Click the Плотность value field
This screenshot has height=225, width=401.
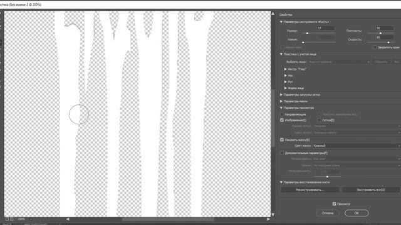pos(384,28)
